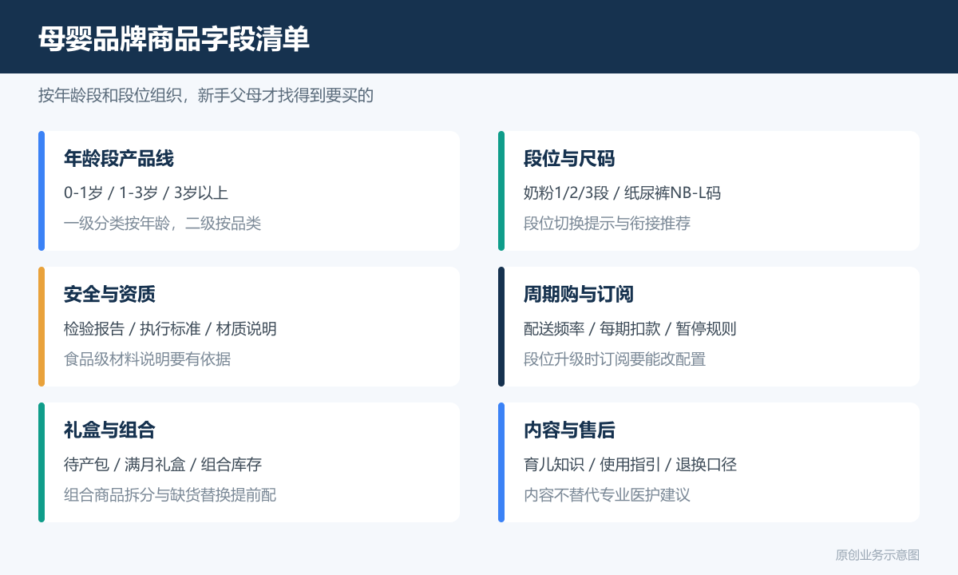
Task: Click the text 待产包 / 满月礼盒 / 组合库存
Action: point(163,464)
